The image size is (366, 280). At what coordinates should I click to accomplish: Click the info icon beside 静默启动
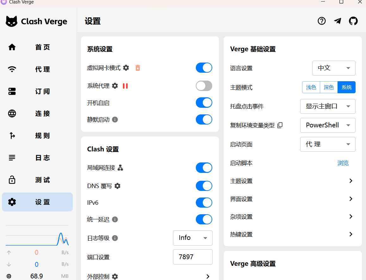point(115,119)
